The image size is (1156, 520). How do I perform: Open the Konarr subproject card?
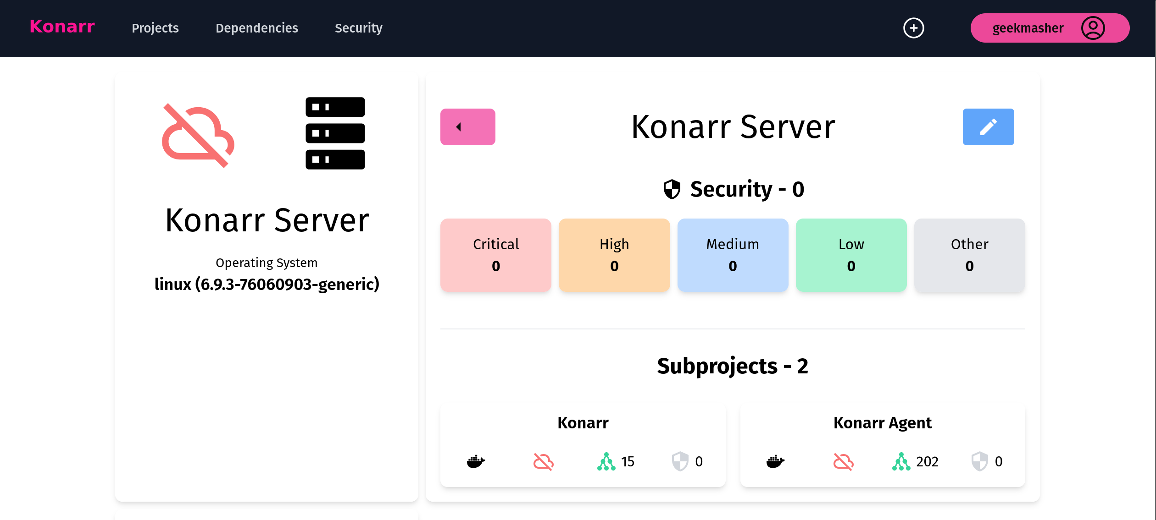[x=583, y=442]
